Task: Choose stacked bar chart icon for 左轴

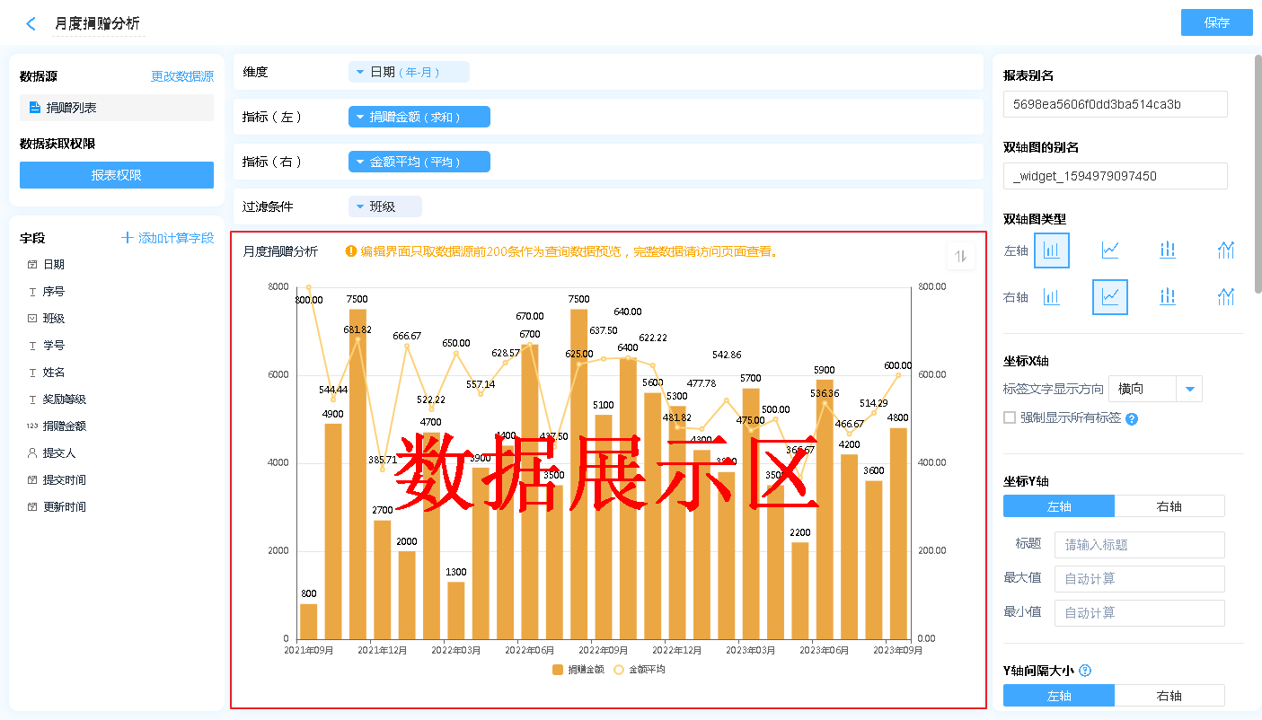Action: coord(1168,250)
